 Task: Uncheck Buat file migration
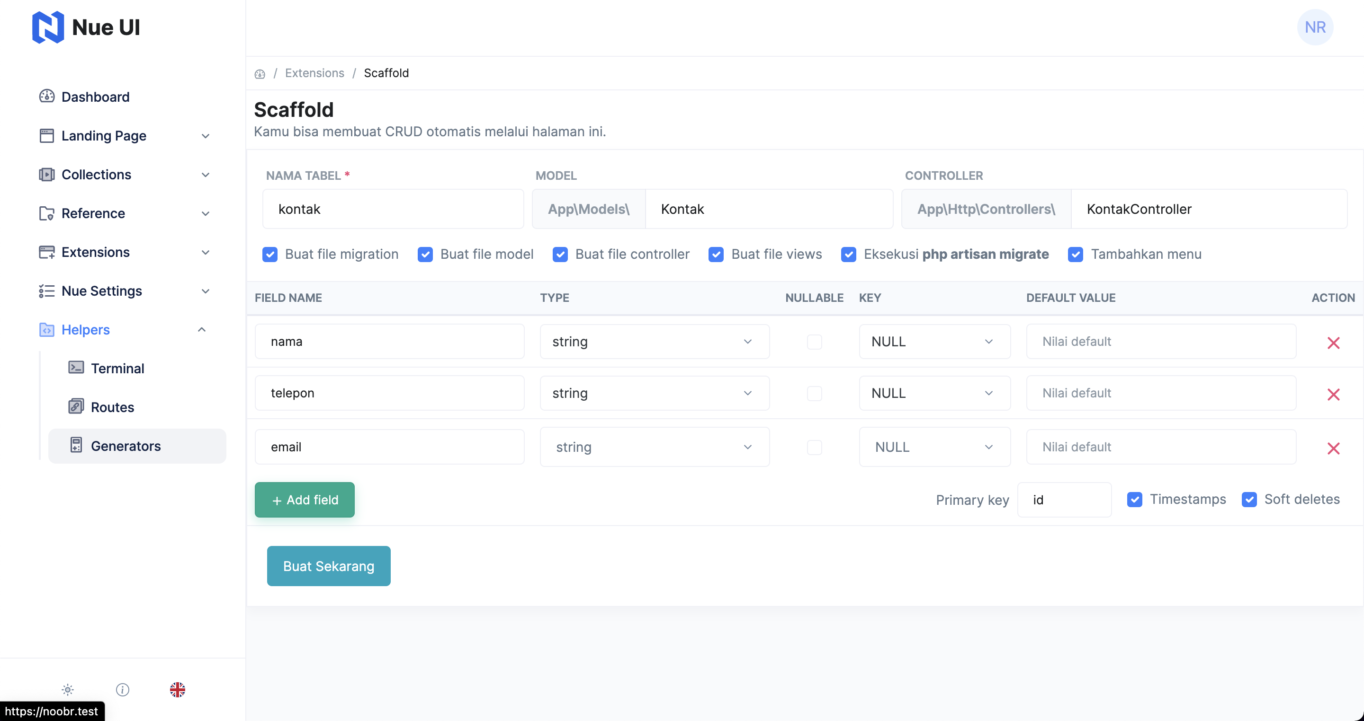pyautogui.click(x=270, y=255)
